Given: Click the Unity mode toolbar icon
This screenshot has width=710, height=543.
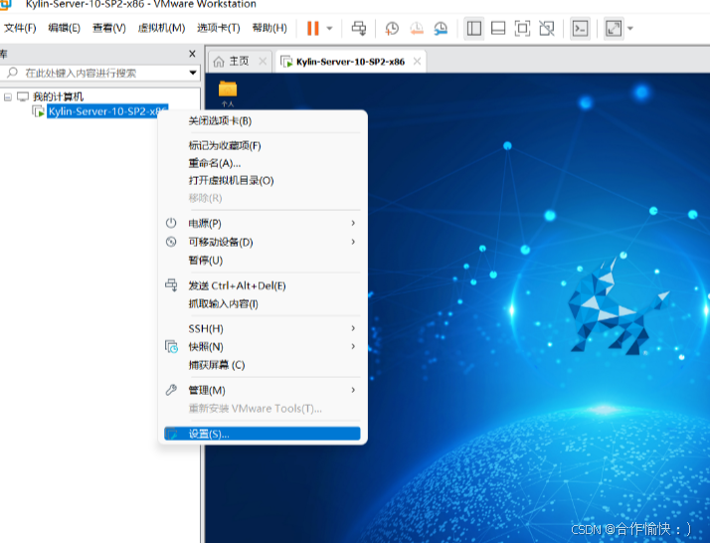Looking at the screenshot, I should [x=547, y=28].
